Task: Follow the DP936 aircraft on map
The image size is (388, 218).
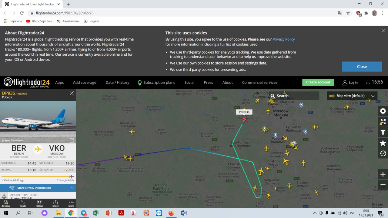Action: (39, 203)
